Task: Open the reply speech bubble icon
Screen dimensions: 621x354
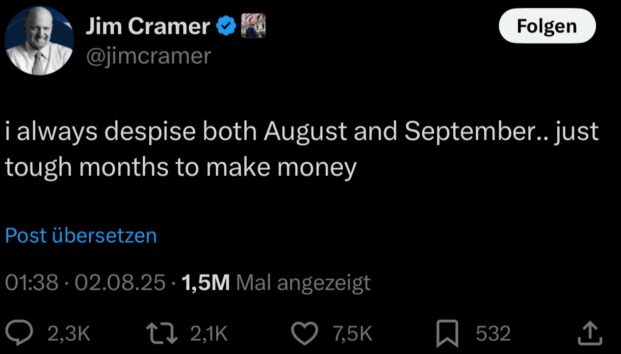Action: (22, 334)
